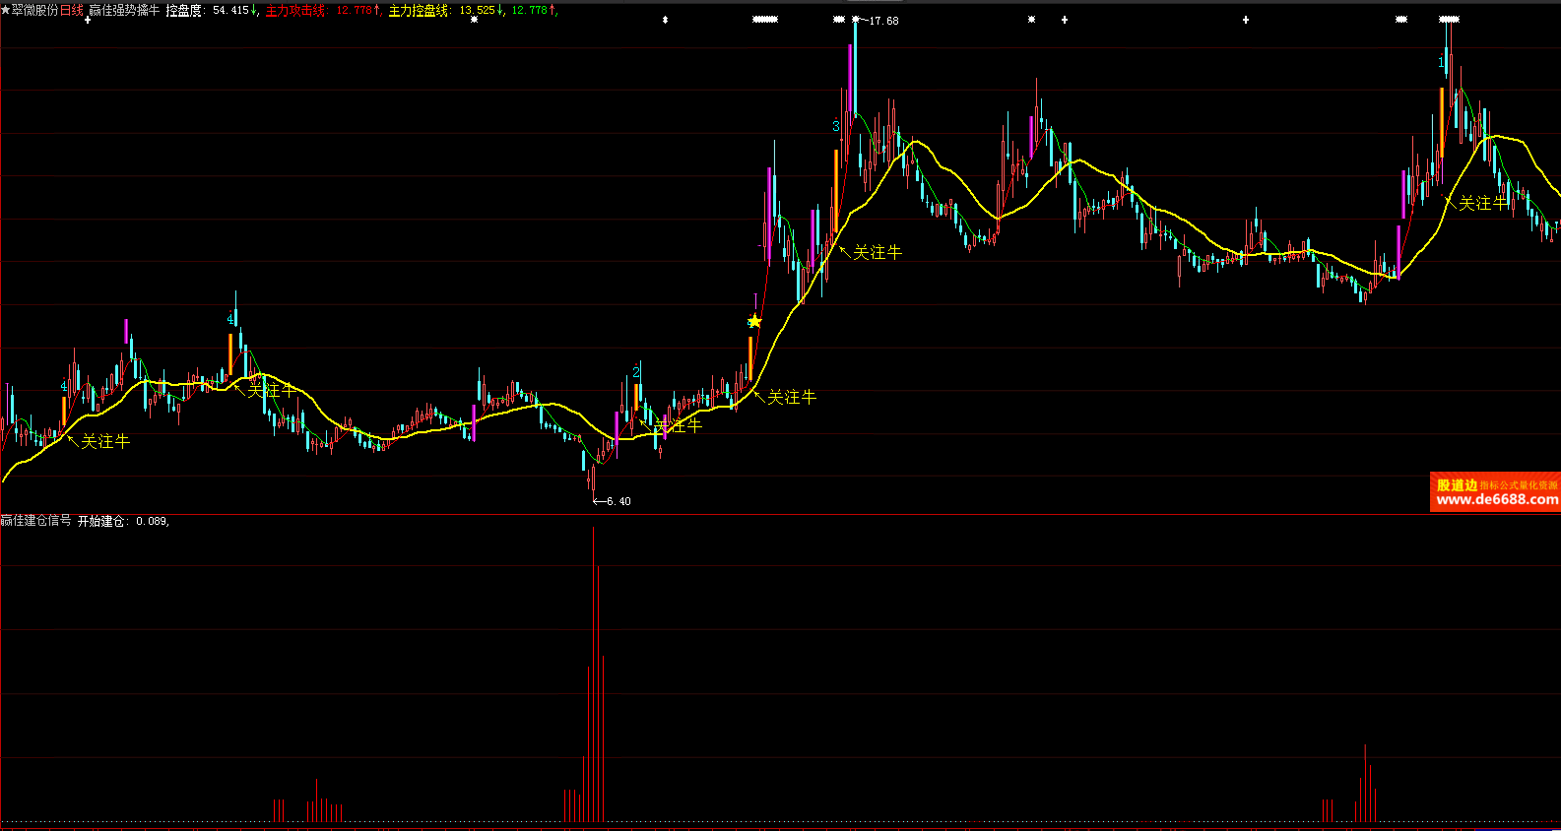Click the yellow star marker on chart
The width and height of the screenshot is (1561, 831).
click(x=754, y=321)
